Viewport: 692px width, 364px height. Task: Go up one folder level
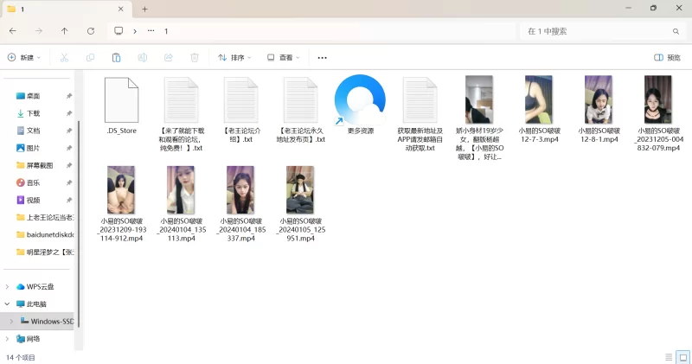(x=64, y=31)
